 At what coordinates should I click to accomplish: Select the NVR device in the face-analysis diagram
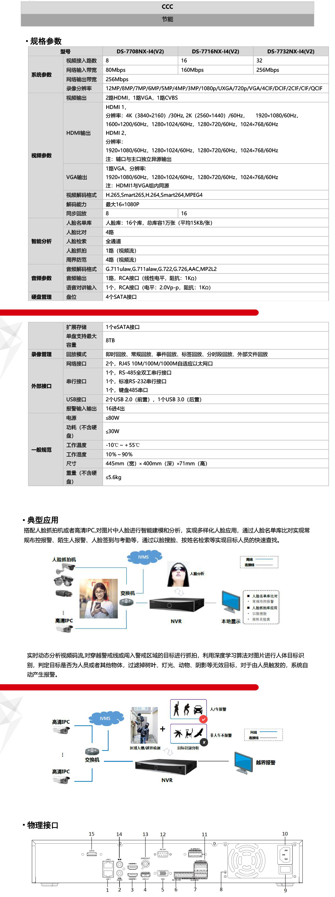click(177, 605)
